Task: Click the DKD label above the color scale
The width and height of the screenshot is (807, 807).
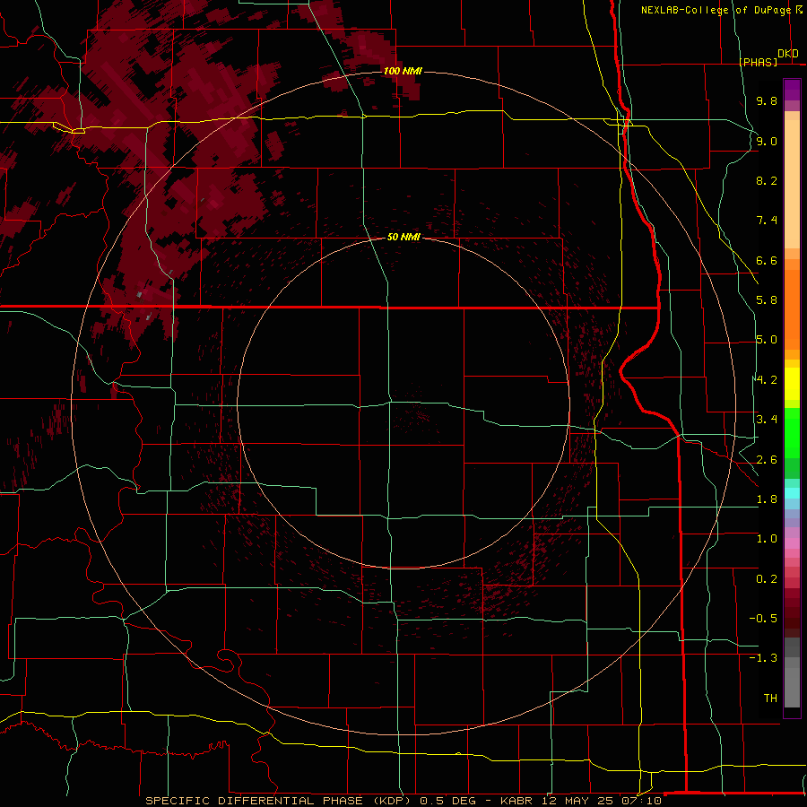Action: click(788, 54)
